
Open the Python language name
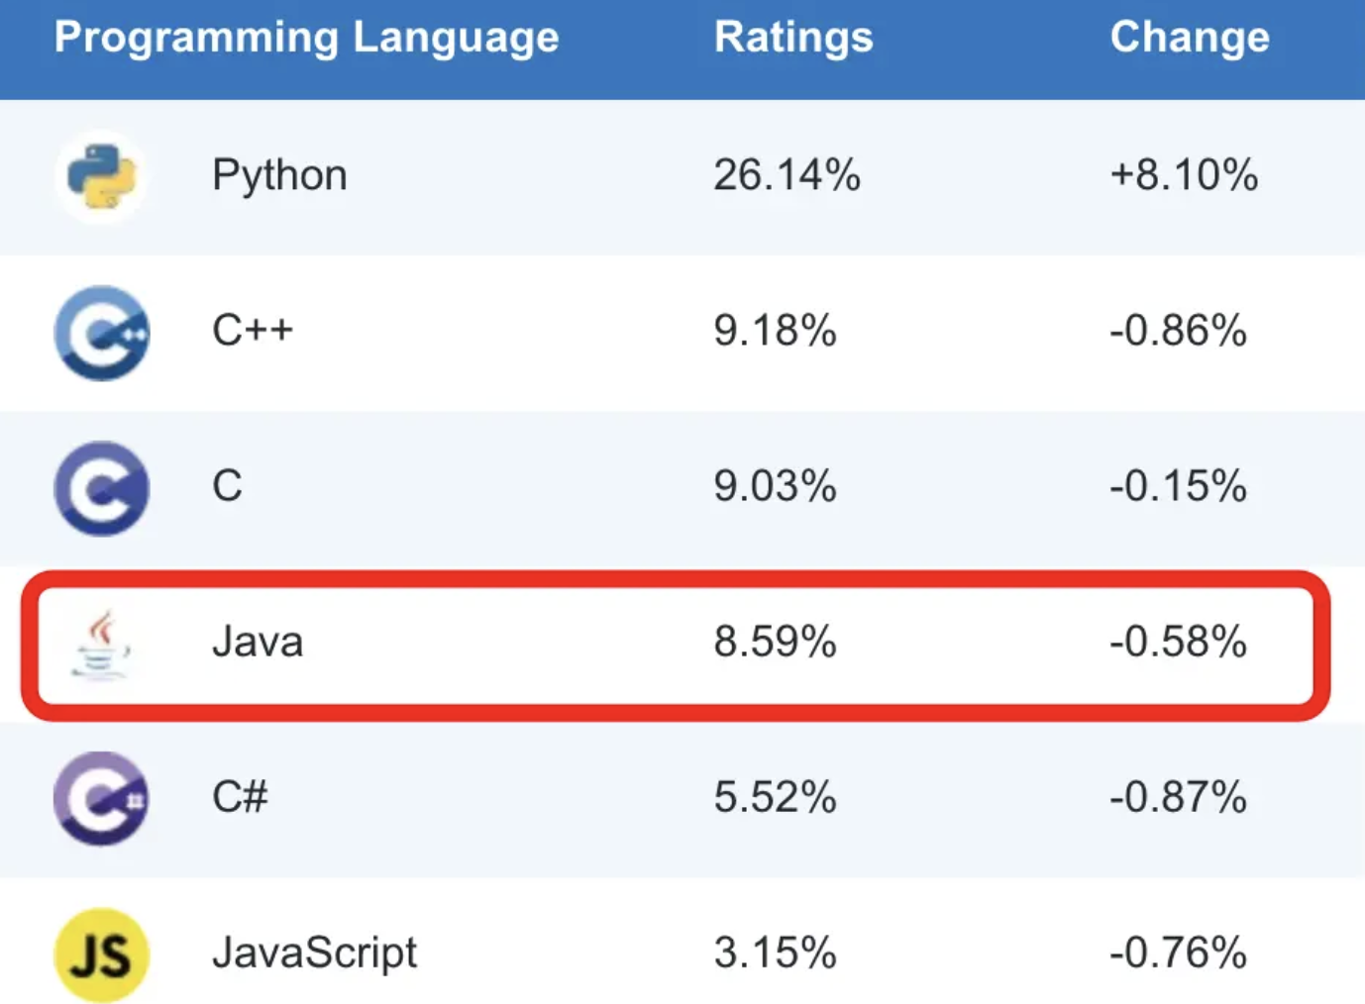(x=279, y=176)
